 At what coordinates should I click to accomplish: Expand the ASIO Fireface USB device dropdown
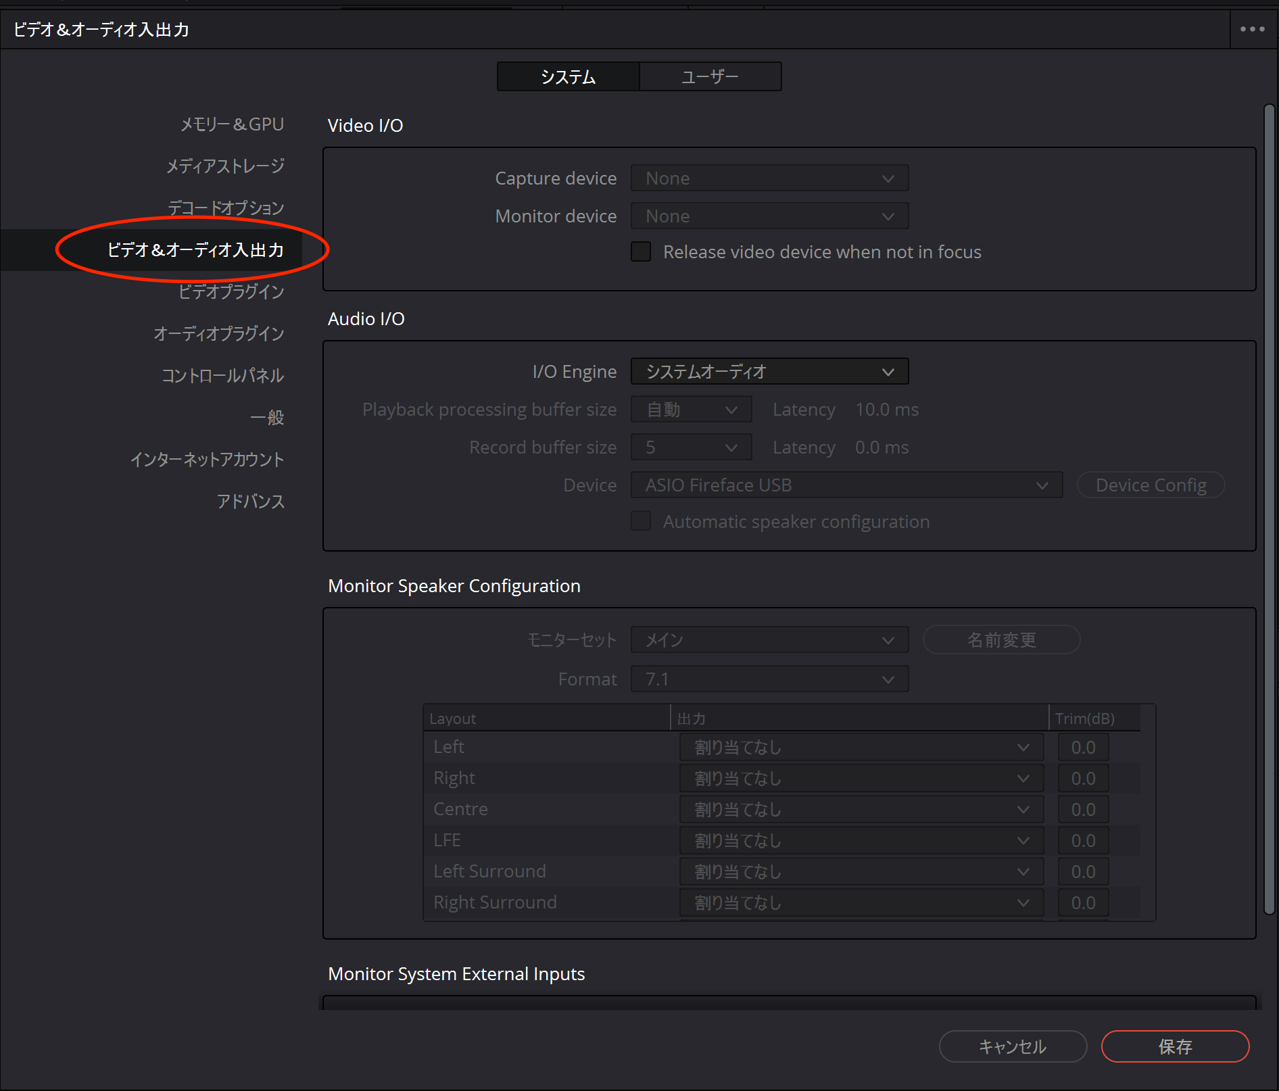pyautogui.click(x=846, y=485)
